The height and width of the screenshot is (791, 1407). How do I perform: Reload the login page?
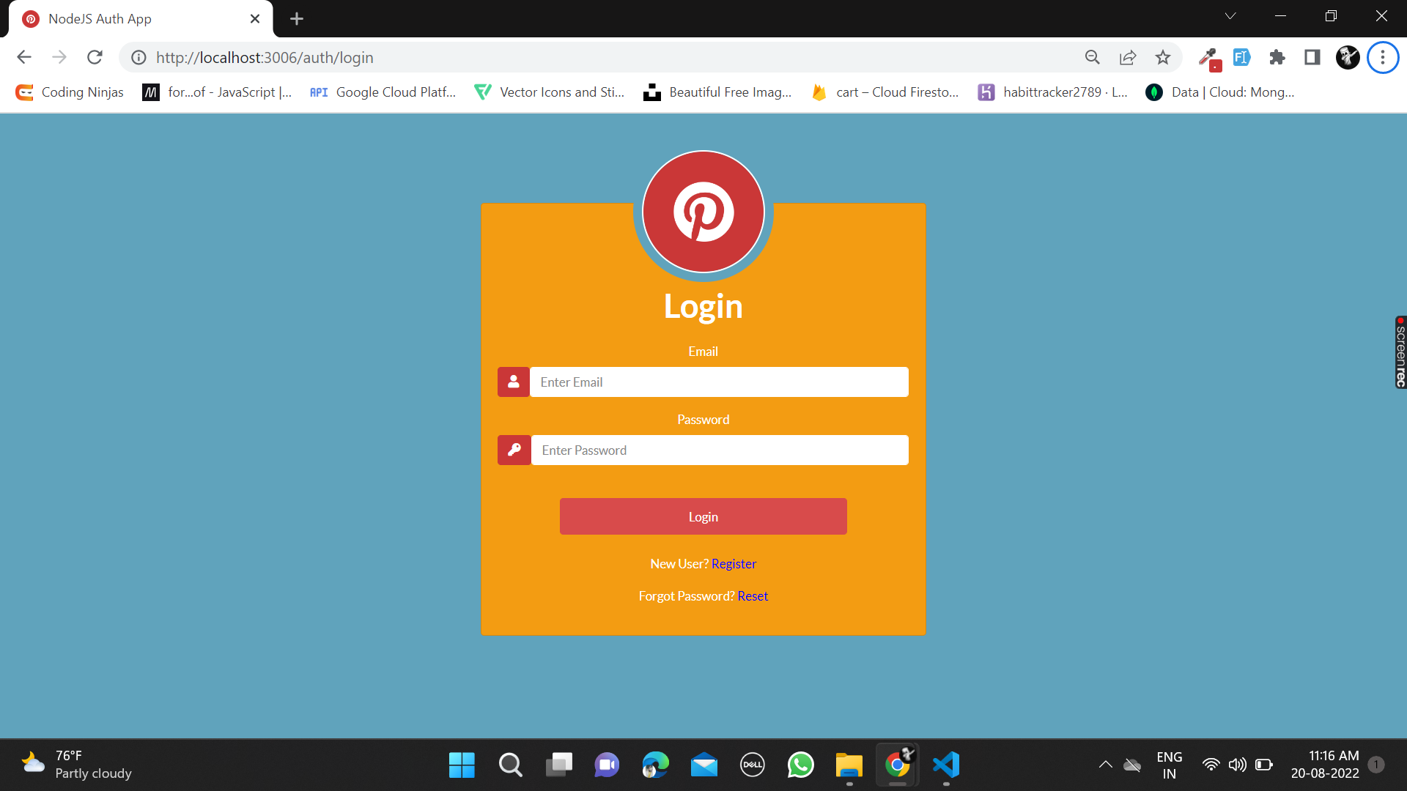pyautogui.click(x=95, y=57)
